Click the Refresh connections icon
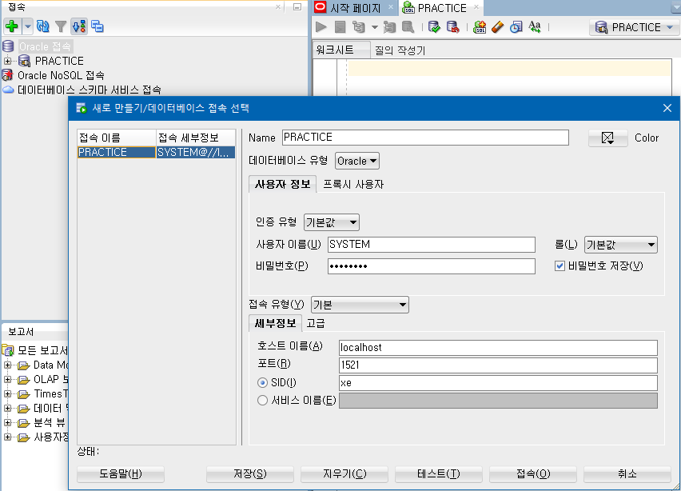The width and height of the screenshot is (681, 491). click(x=43, y=26)
